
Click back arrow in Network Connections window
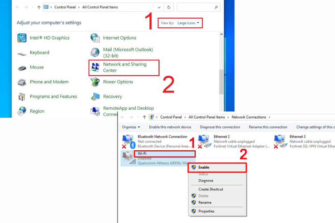coord(123,117)
